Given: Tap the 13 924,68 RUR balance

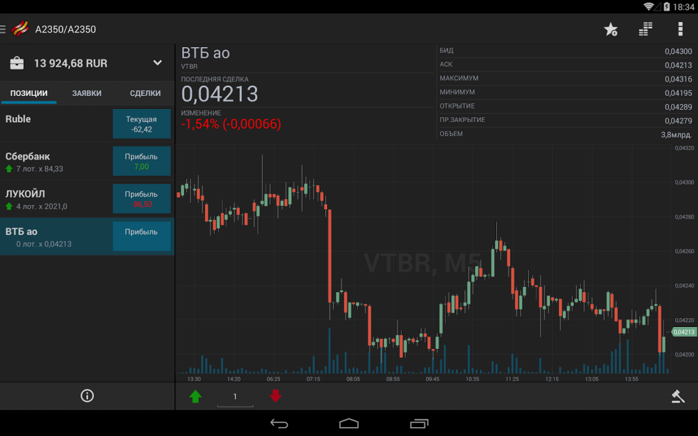Looking at the screenshot, I should pyautogui.click(x=71, y=63).
